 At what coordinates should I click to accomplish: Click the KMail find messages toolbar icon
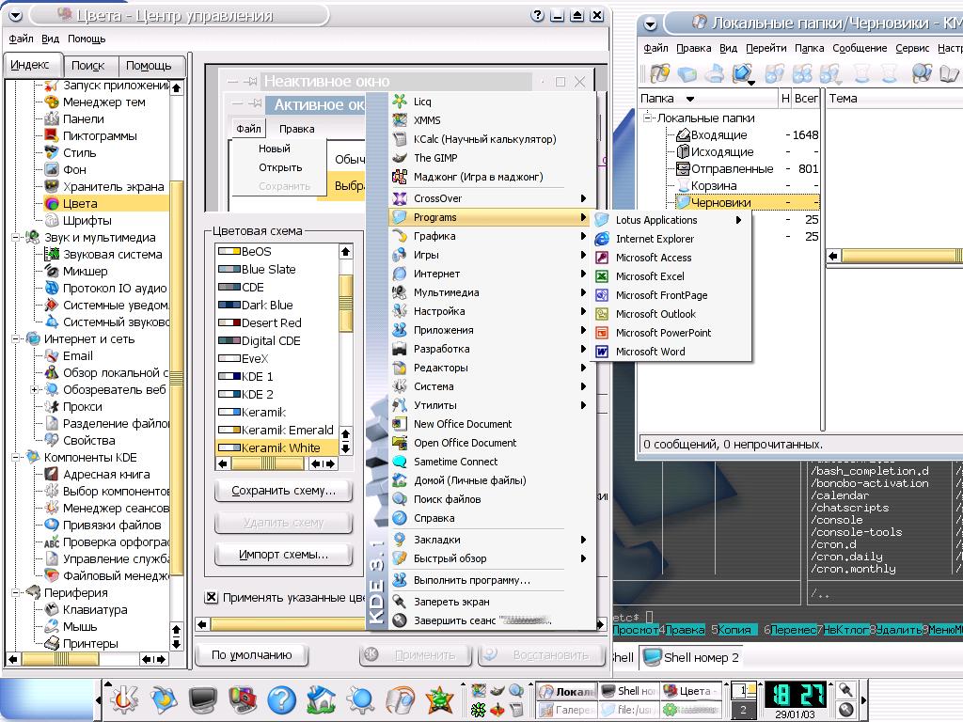[922, 73]
